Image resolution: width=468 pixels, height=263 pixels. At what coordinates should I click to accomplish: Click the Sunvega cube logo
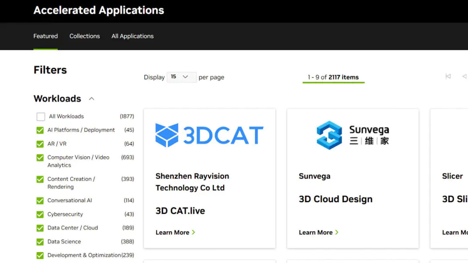point(329,135)
